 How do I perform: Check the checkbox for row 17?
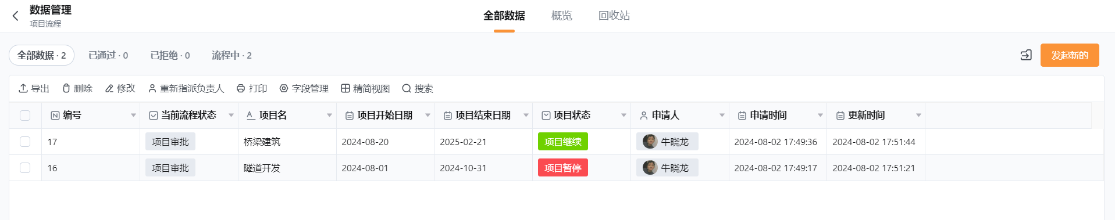click(x=25, y=142)
